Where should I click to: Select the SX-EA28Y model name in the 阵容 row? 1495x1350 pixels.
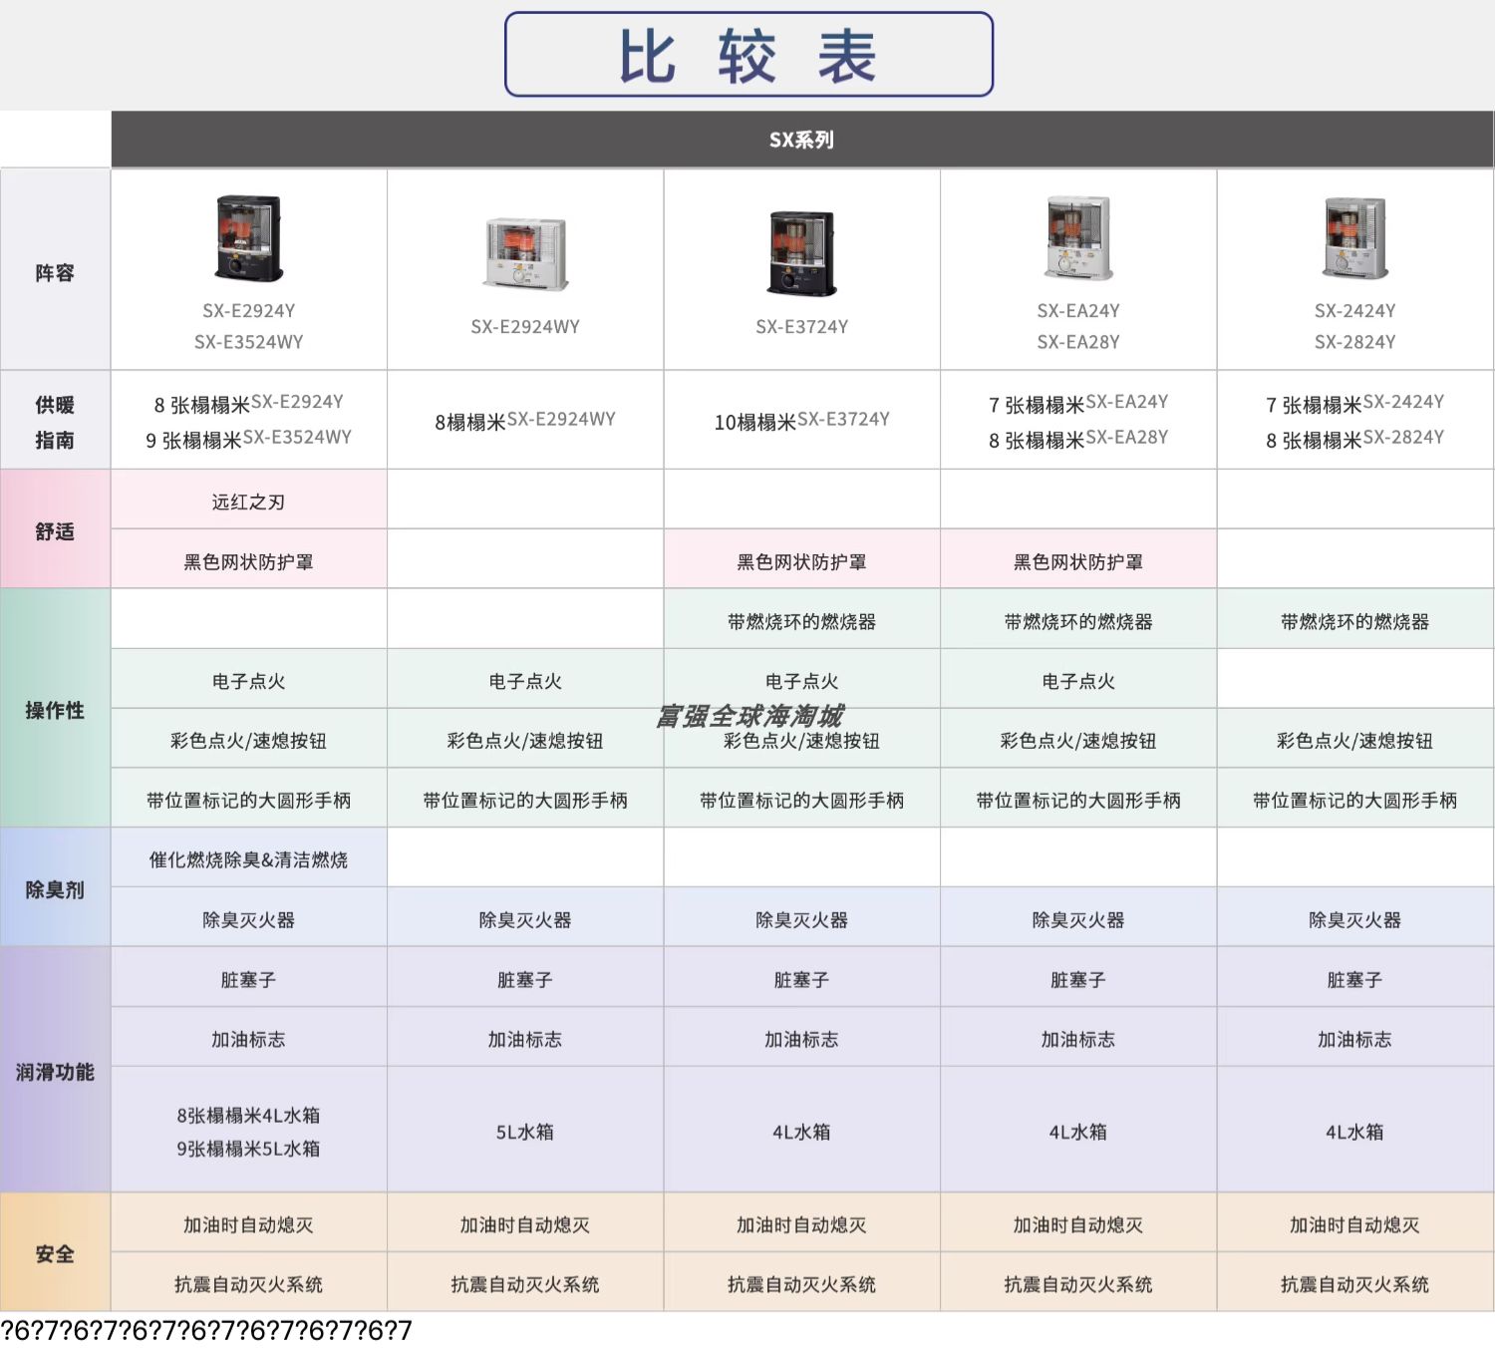click(1078, 342)
